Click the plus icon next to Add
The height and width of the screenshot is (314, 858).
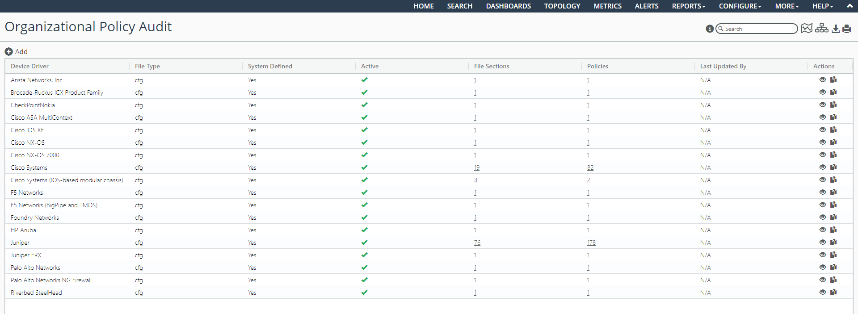tap(8, 52)
